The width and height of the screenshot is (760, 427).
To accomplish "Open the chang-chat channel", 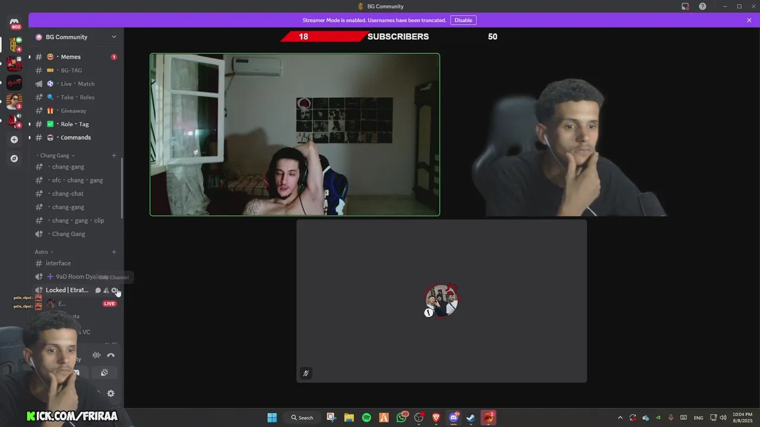I will pos(76,194).
